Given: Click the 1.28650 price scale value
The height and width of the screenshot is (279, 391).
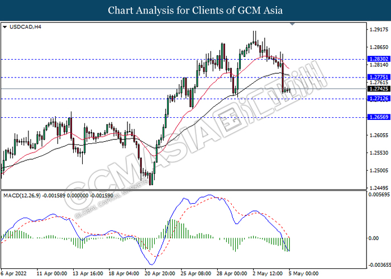Looking at the screenshot, I should [x=379, y=47].
